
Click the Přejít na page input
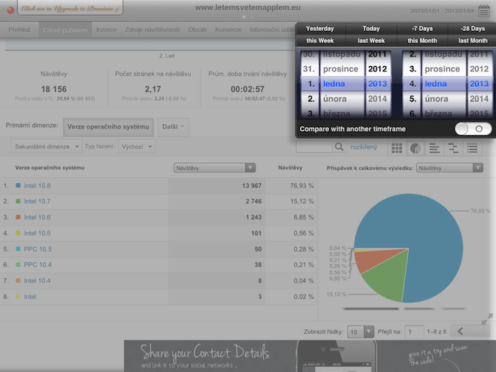coord(414,332)
